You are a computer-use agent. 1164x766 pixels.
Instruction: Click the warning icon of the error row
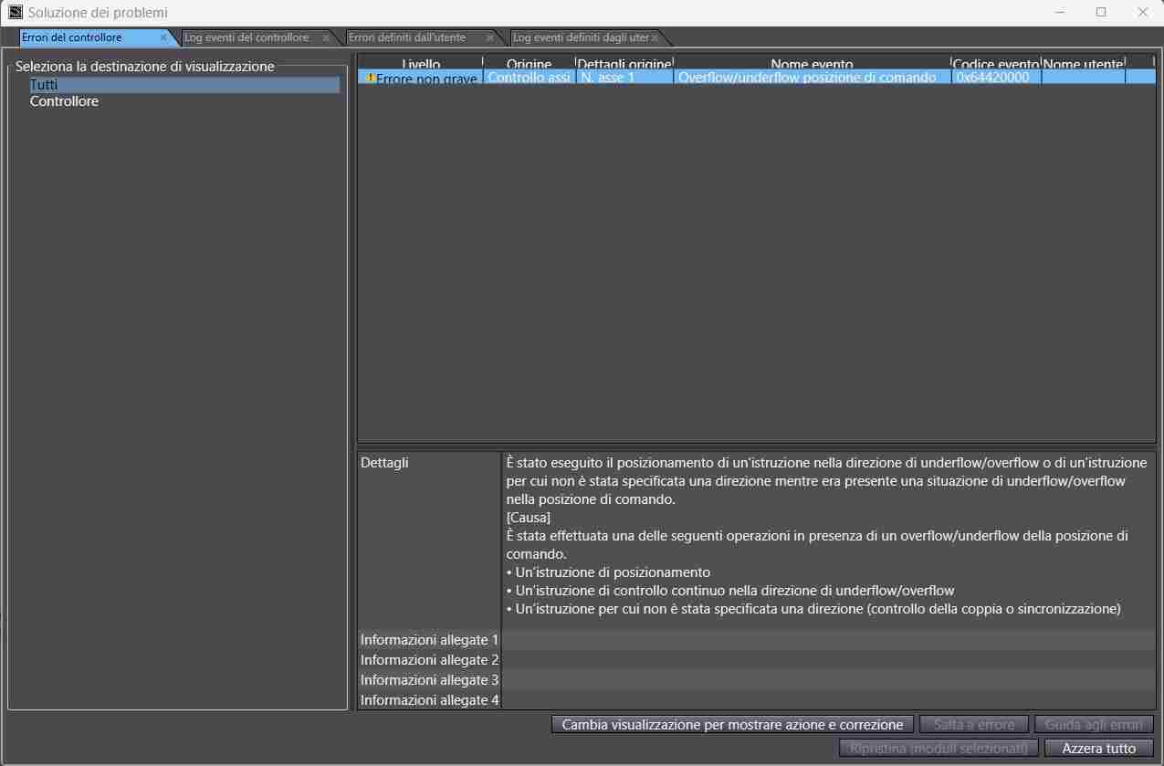click(370, 78)
